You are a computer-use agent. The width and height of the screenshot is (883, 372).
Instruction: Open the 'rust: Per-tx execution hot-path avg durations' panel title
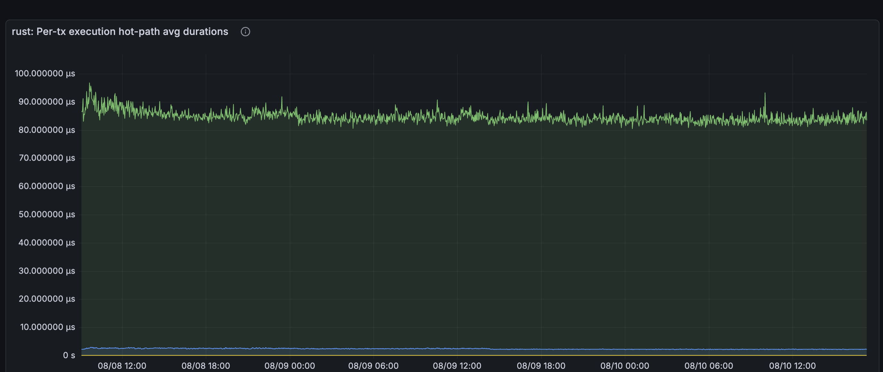coord(120,31)
